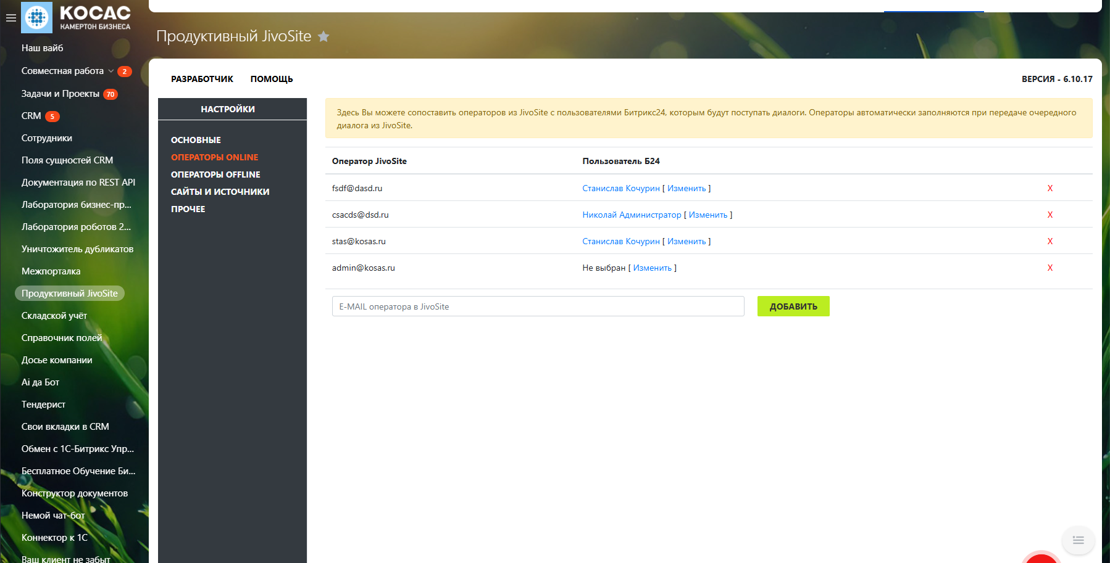Open Уничтожитель дубликатов in sidebar
The height and width of the screenshot is (563, 1110).
point(77,249)
